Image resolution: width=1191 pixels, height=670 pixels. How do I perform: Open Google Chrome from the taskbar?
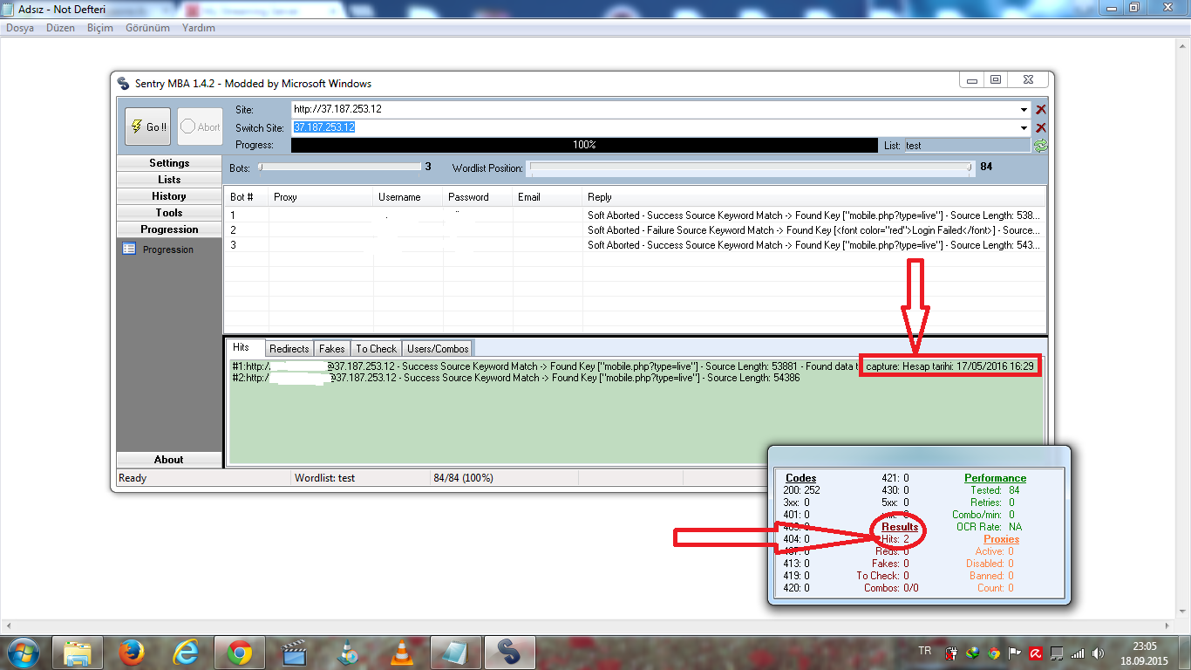pos(240,652)
